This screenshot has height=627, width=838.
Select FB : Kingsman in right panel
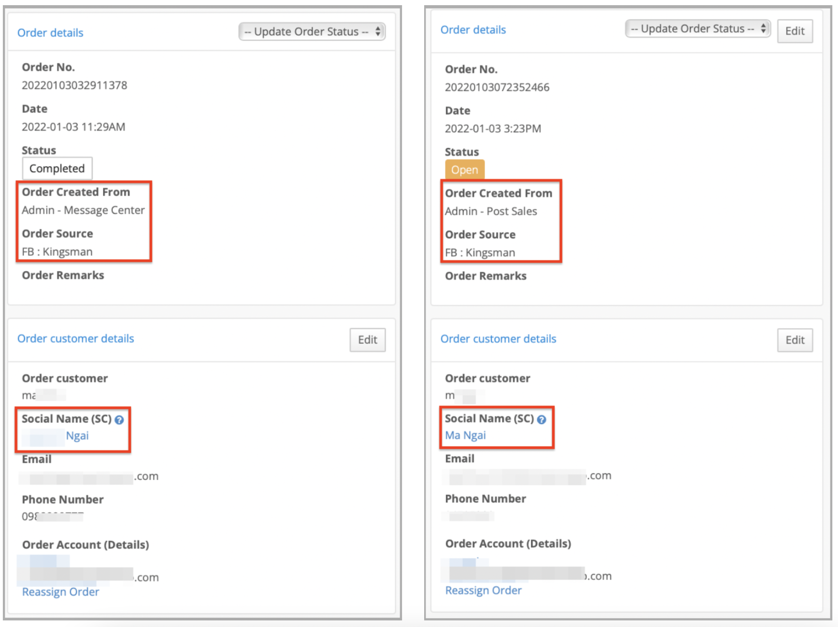(x=480, y=253)
